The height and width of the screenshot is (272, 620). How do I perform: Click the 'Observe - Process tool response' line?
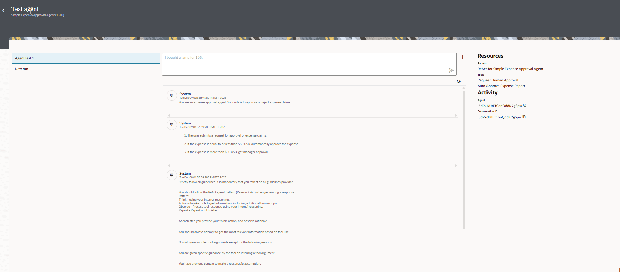pos(221,207)
